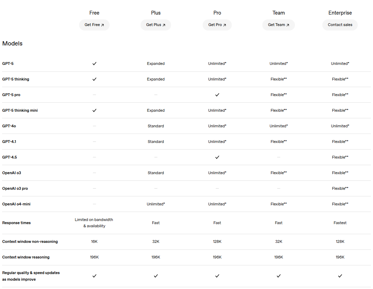Click the Free plan column heading

(94, 13)
